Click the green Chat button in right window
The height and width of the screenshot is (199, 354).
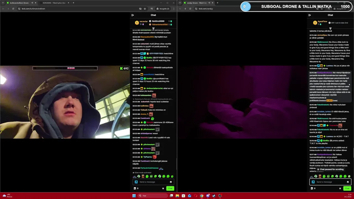[x=347, y=188]
